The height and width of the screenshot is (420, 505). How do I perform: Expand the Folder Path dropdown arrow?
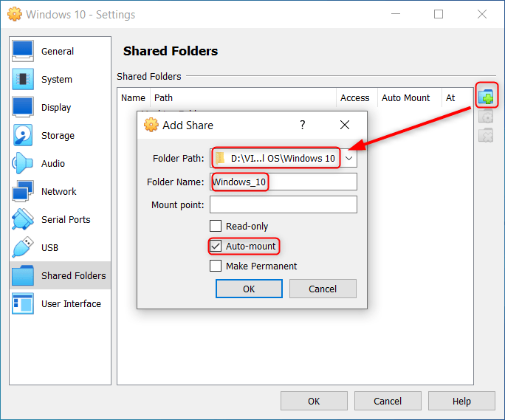point(348,158)
